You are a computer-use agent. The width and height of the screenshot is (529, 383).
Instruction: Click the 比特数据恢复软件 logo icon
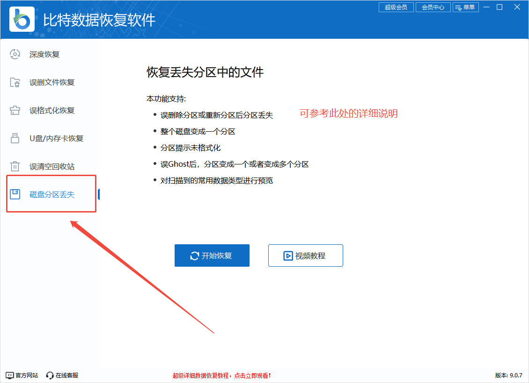[x=22, y=20]
